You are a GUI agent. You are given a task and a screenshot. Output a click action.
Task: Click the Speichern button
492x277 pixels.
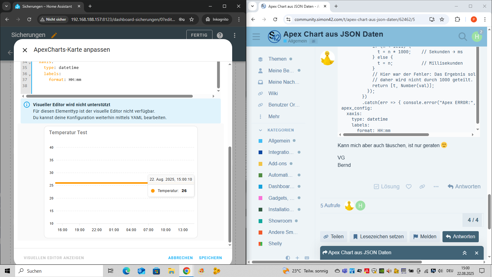(x=210, y=258)
